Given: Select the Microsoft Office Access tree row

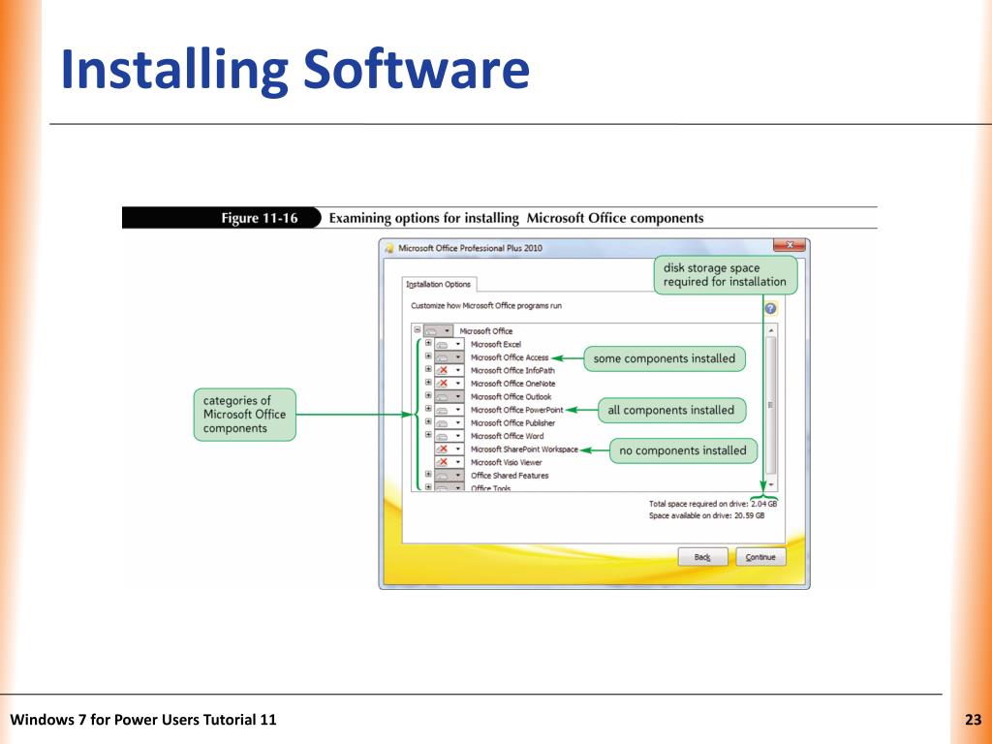Looking at the screenshot, I should click(510, 357).
